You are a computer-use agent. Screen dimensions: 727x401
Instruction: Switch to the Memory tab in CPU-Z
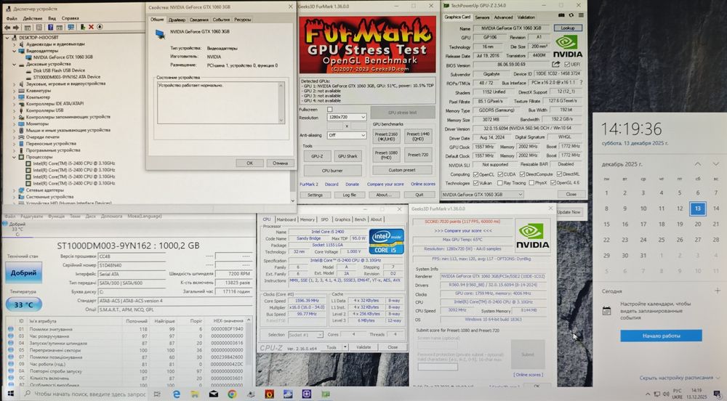coord(307,219)
